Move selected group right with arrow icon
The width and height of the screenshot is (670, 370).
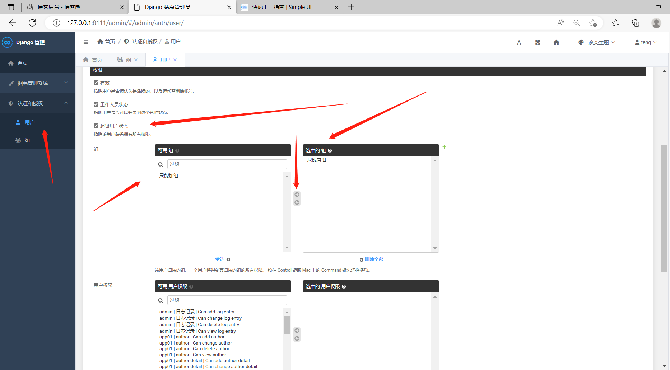tap(297, 195)
